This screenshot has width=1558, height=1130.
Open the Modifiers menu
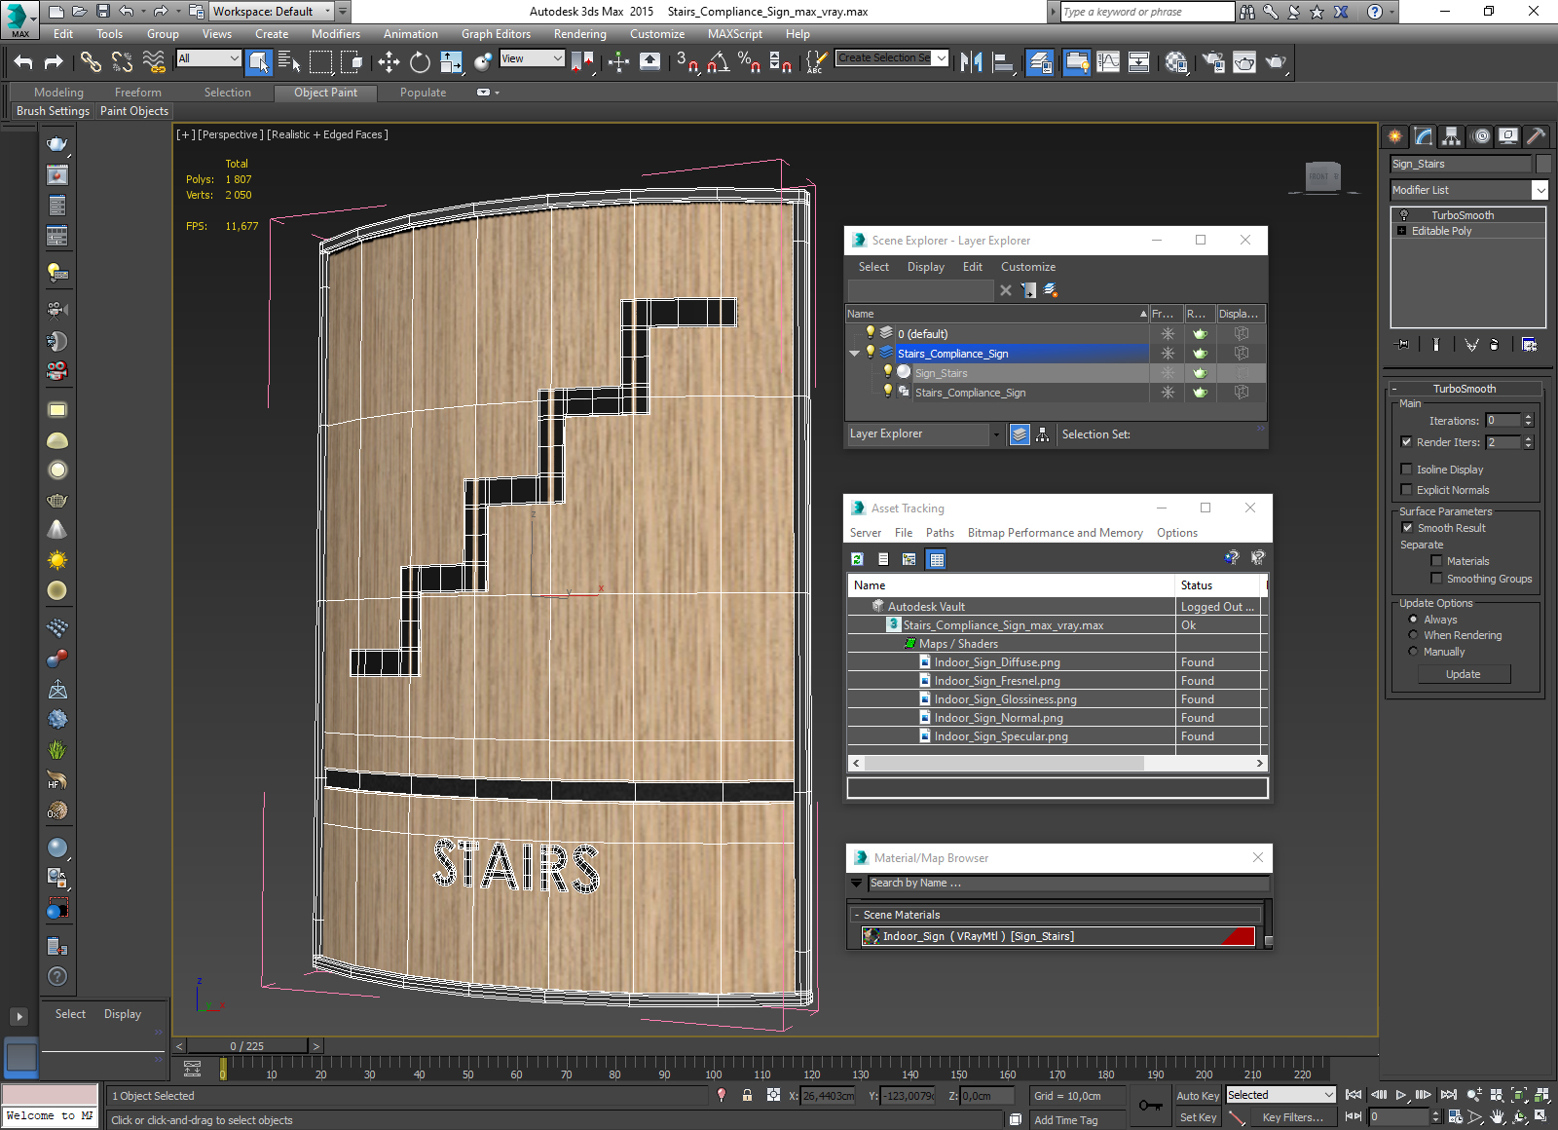pyautogui.click(x=336, y=34)
